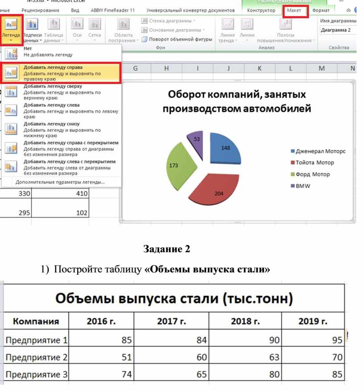This screenshot has height=391, width=364.
Task: Expand the Полосы повышения/понижения dropdown arrow
Action: [314, 41]
